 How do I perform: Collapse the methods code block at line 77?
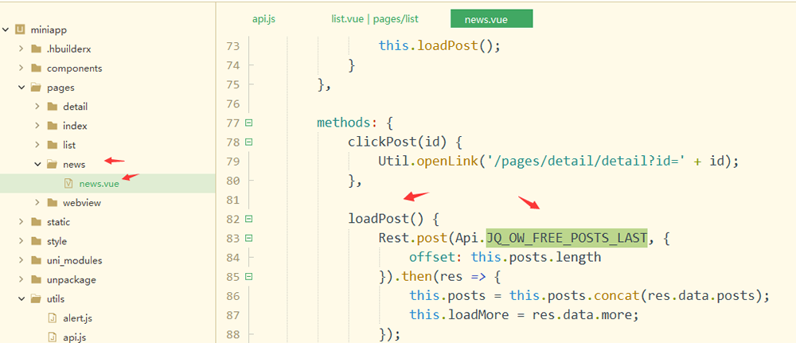[249, 123]
